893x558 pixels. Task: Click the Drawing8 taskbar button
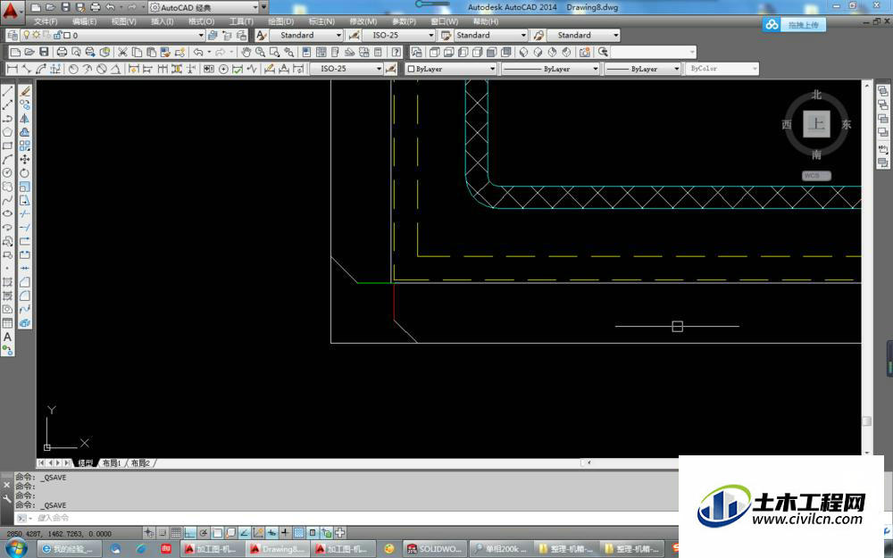[278, 549]
